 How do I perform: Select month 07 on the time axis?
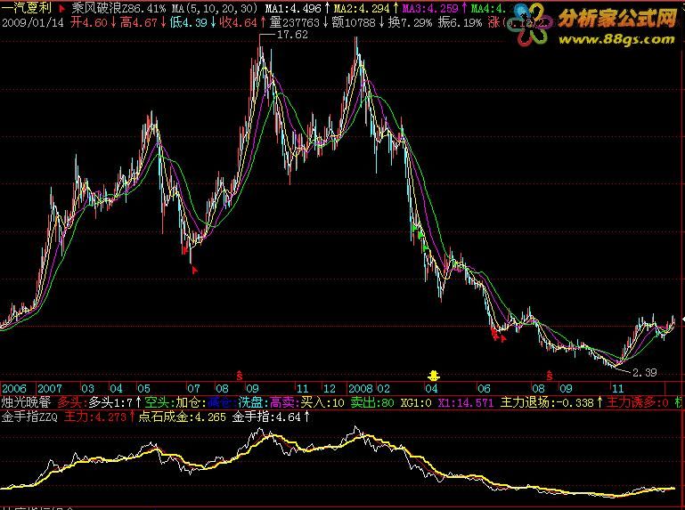[x=193, y=388]
